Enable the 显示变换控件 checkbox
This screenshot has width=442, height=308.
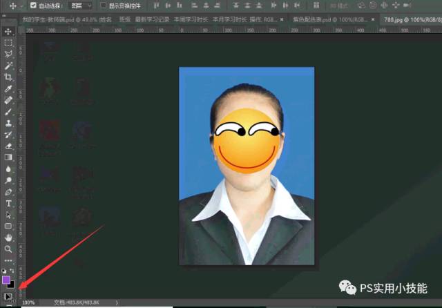tap(104, 5)
